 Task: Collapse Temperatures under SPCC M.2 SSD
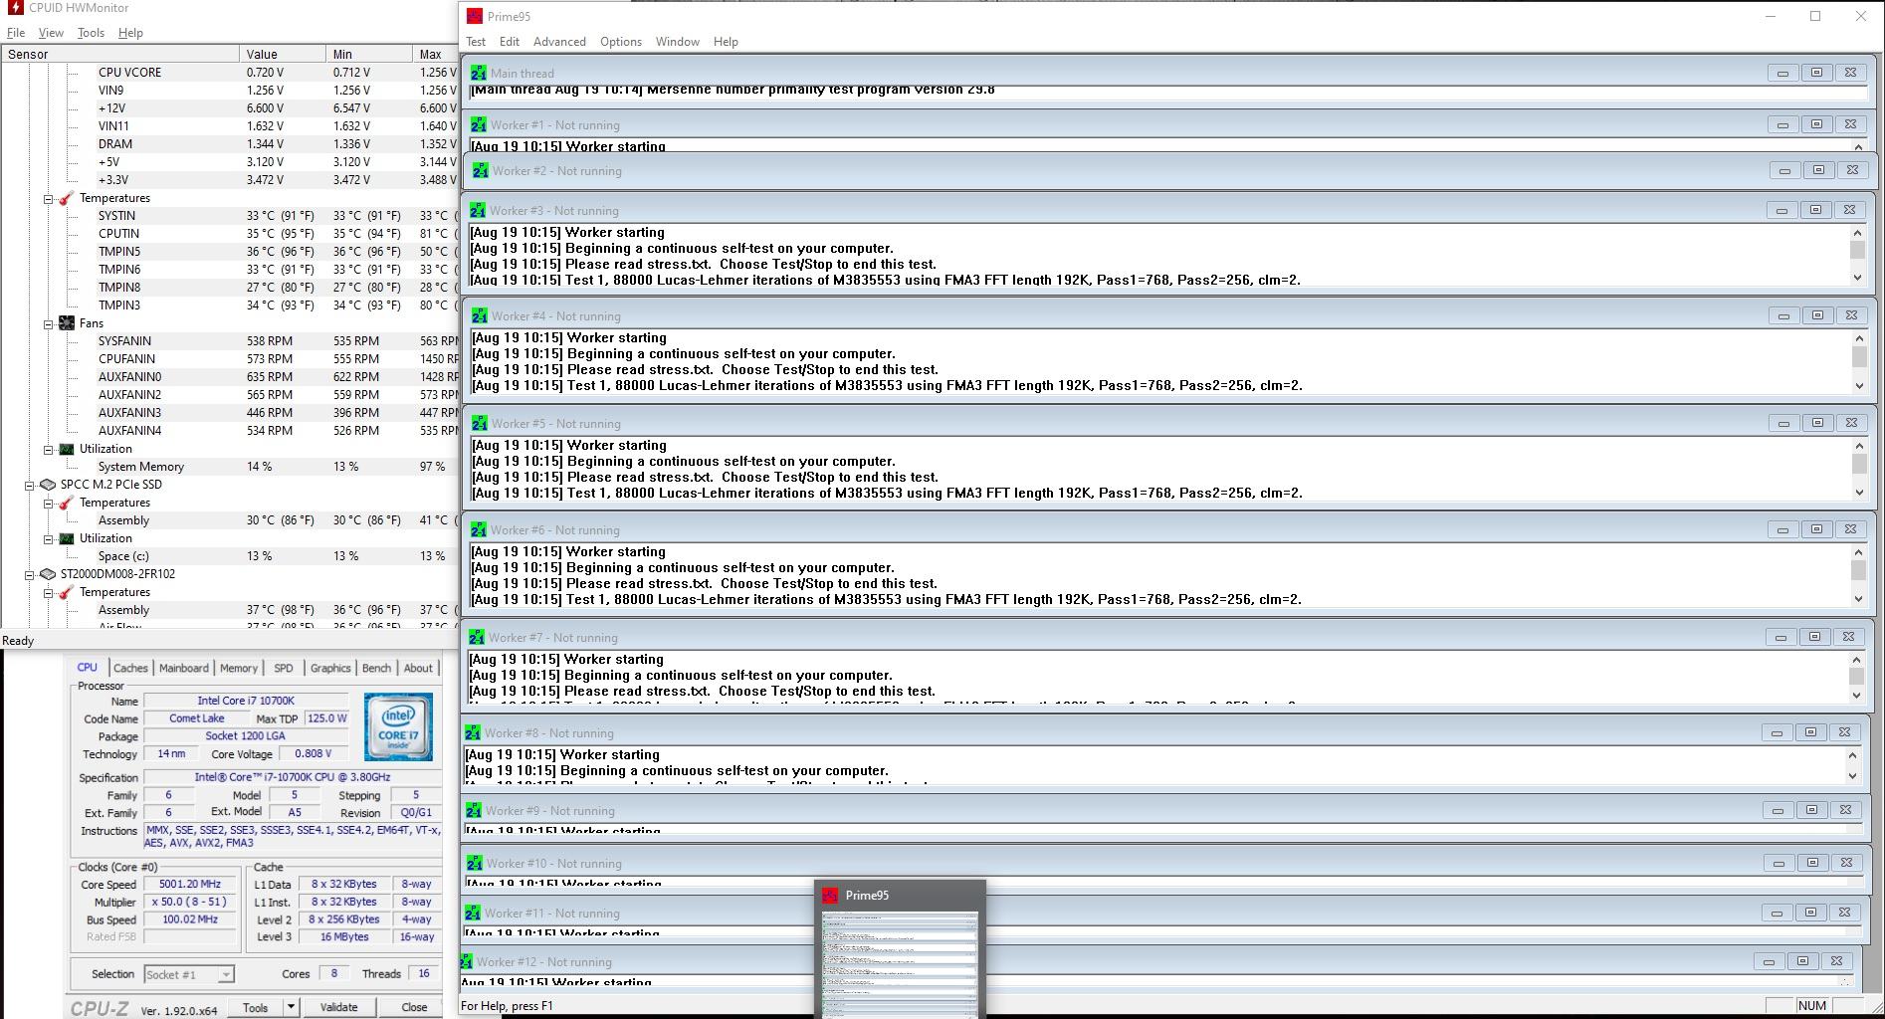pos(48,503)
